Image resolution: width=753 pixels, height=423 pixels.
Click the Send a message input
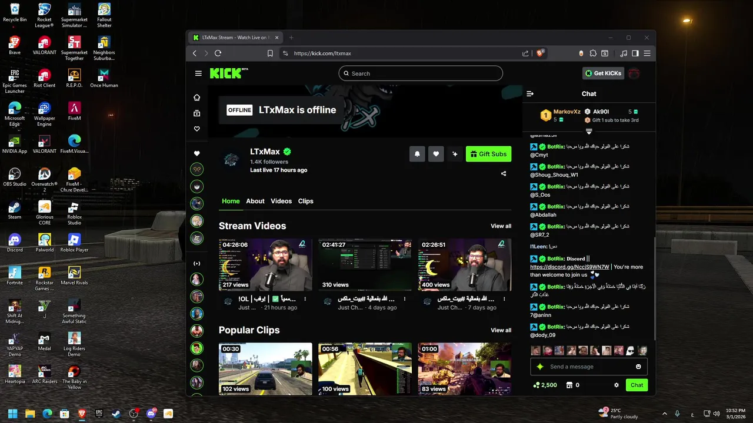[589, 367]
